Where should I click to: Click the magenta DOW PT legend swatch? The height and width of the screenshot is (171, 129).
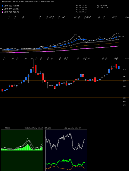3,12
